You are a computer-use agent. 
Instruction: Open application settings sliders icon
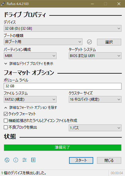(24, 160)
